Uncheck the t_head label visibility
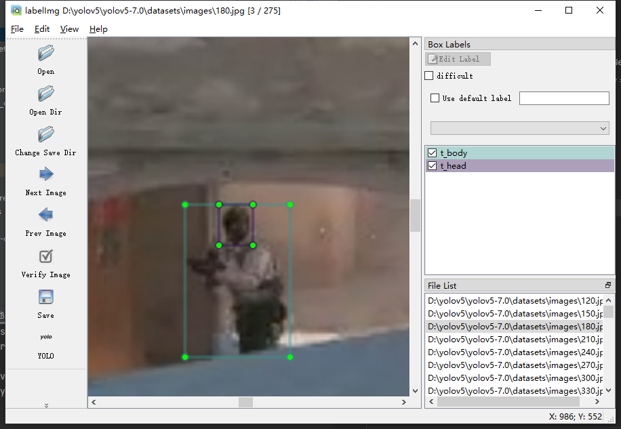Screen dimensions: 621x429 click(x=432, y=166)
